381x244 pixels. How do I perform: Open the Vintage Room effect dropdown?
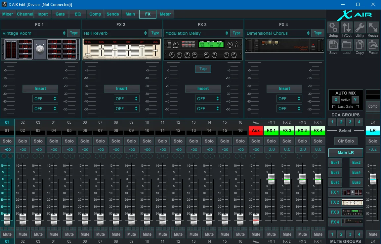pos(34,33)
